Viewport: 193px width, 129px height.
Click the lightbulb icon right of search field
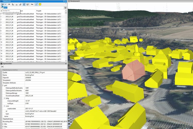pyautogui.click(x=65, y=8)
